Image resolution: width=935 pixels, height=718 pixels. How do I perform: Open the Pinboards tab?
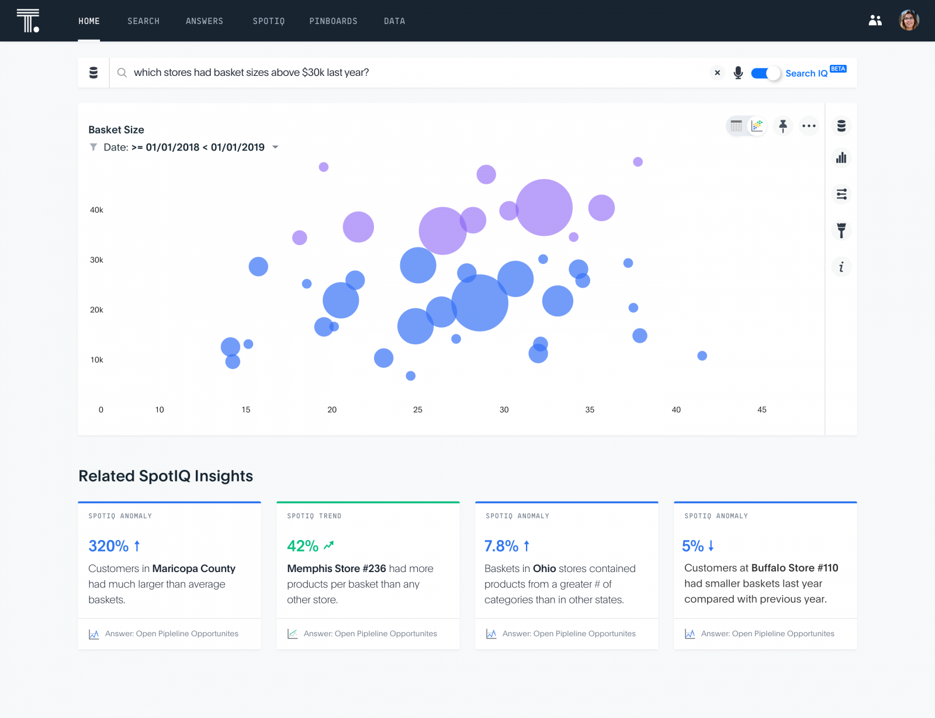point(333,21)
